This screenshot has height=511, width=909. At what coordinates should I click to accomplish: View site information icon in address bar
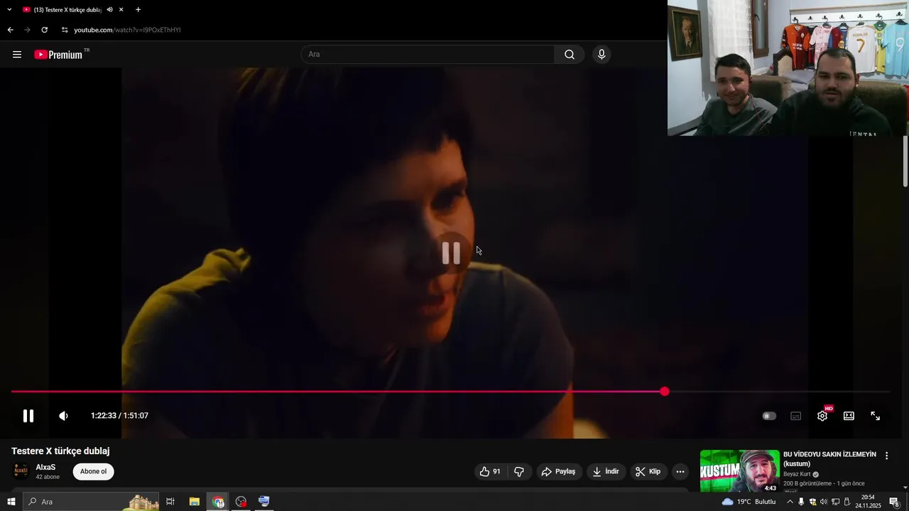(64, 30)
